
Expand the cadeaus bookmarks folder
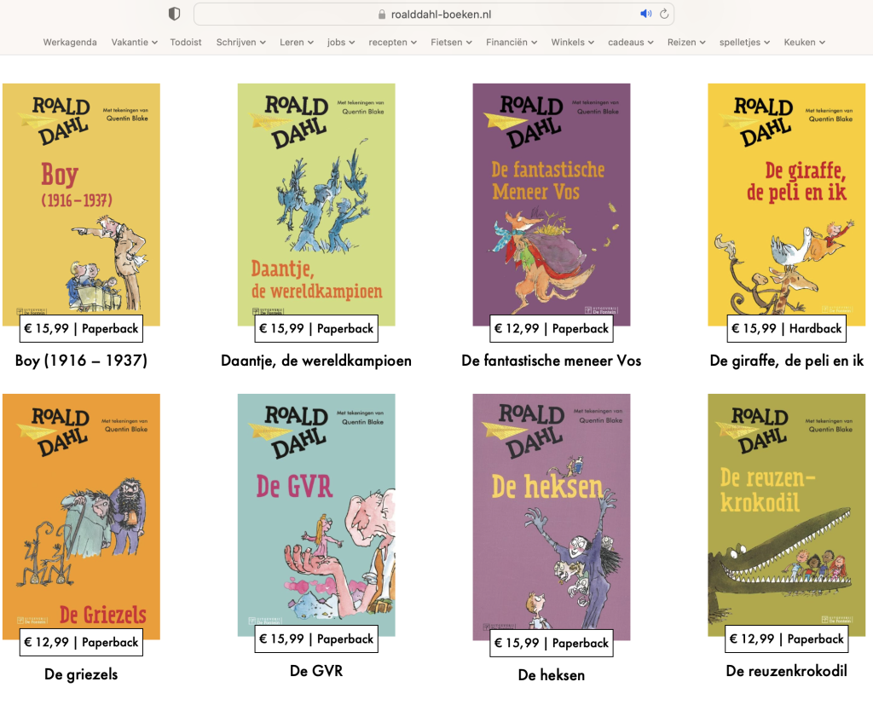coord(630,43)
